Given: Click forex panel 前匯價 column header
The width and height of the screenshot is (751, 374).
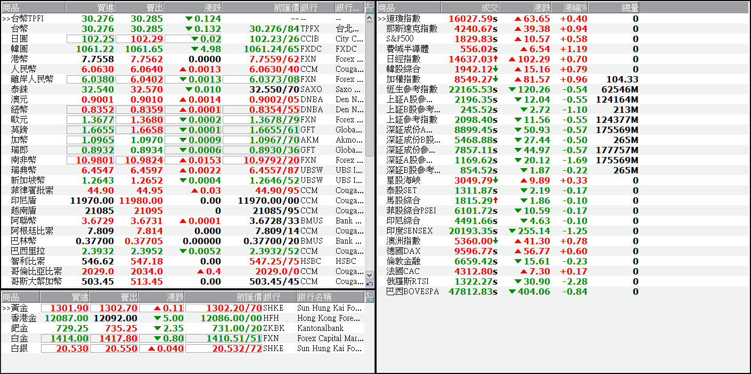Looking at the screenshot, I should (261, 7).
